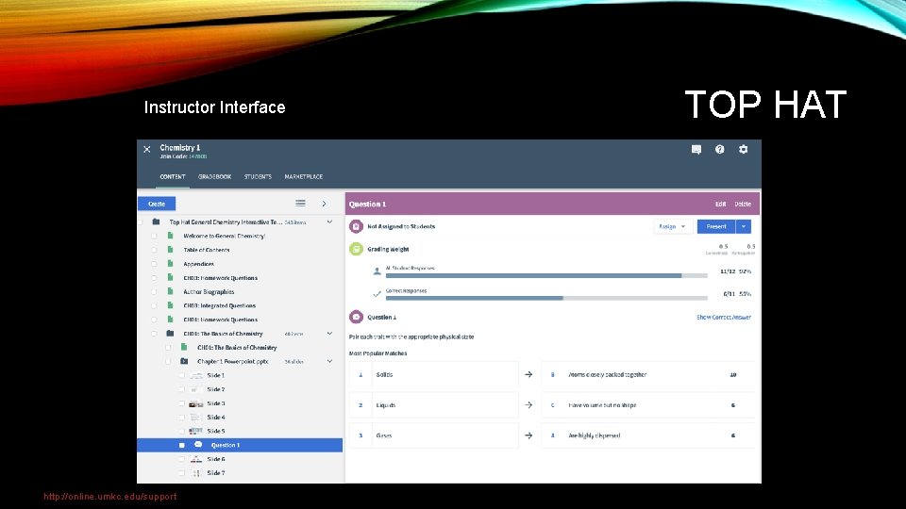Click the Top Hat General Chemistry folder icon
The height and width of the screenshot is (509, 906).
click(156, 222)
